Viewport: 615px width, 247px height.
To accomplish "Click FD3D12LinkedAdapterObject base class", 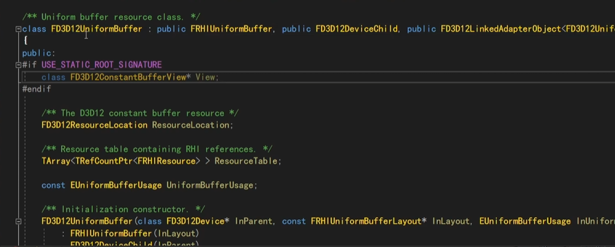I will [501, 29].
